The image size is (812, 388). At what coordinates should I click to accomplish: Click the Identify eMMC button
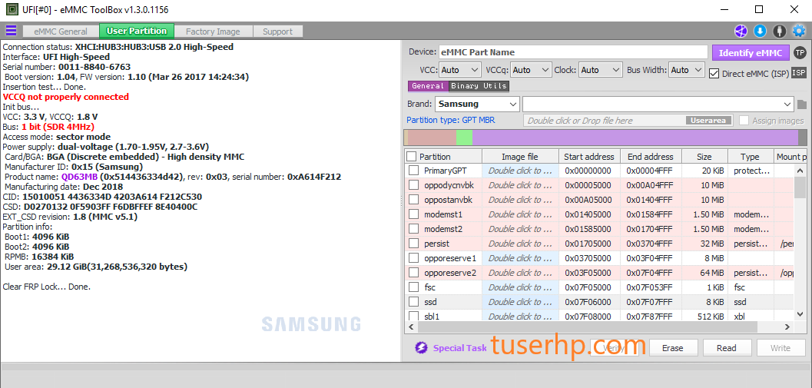tap(751, 53)
